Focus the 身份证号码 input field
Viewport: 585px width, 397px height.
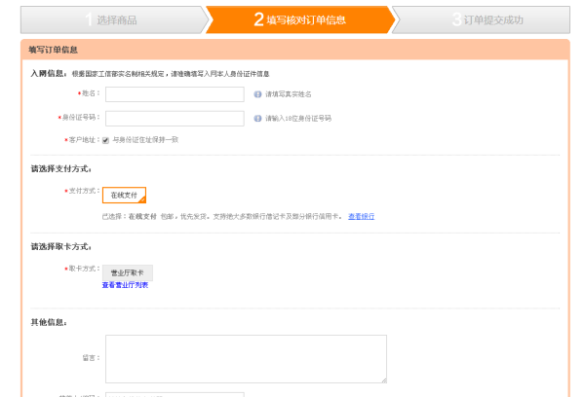click(175, 119)
